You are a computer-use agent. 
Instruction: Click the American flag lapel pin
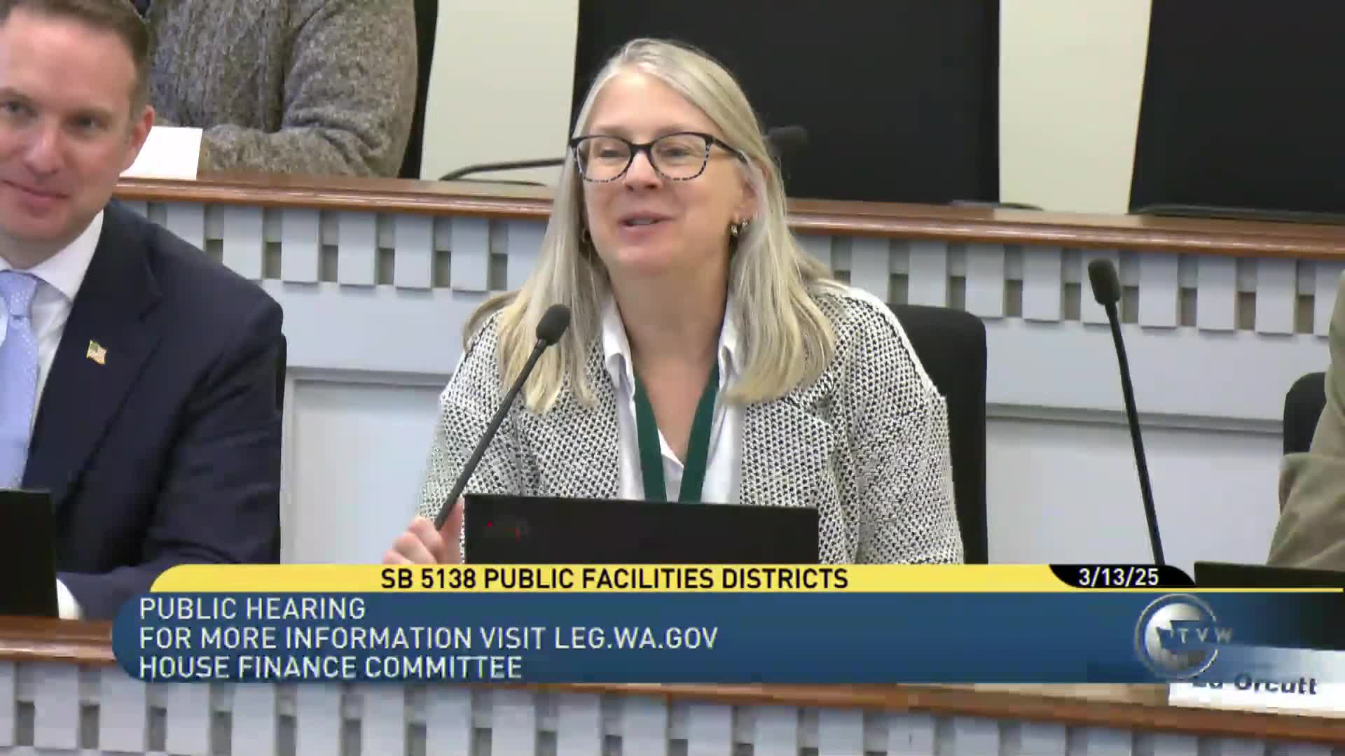(96, 351)
